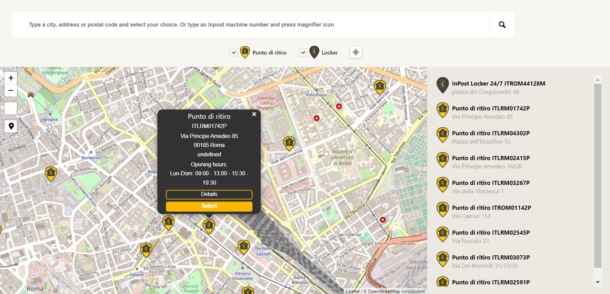Zoom out the map with minus button

pyautogui.click(x=11, y=90)
